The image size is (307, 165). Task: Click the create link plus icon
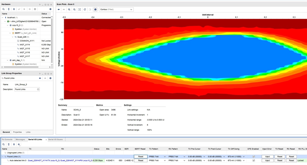pos(19,144)
